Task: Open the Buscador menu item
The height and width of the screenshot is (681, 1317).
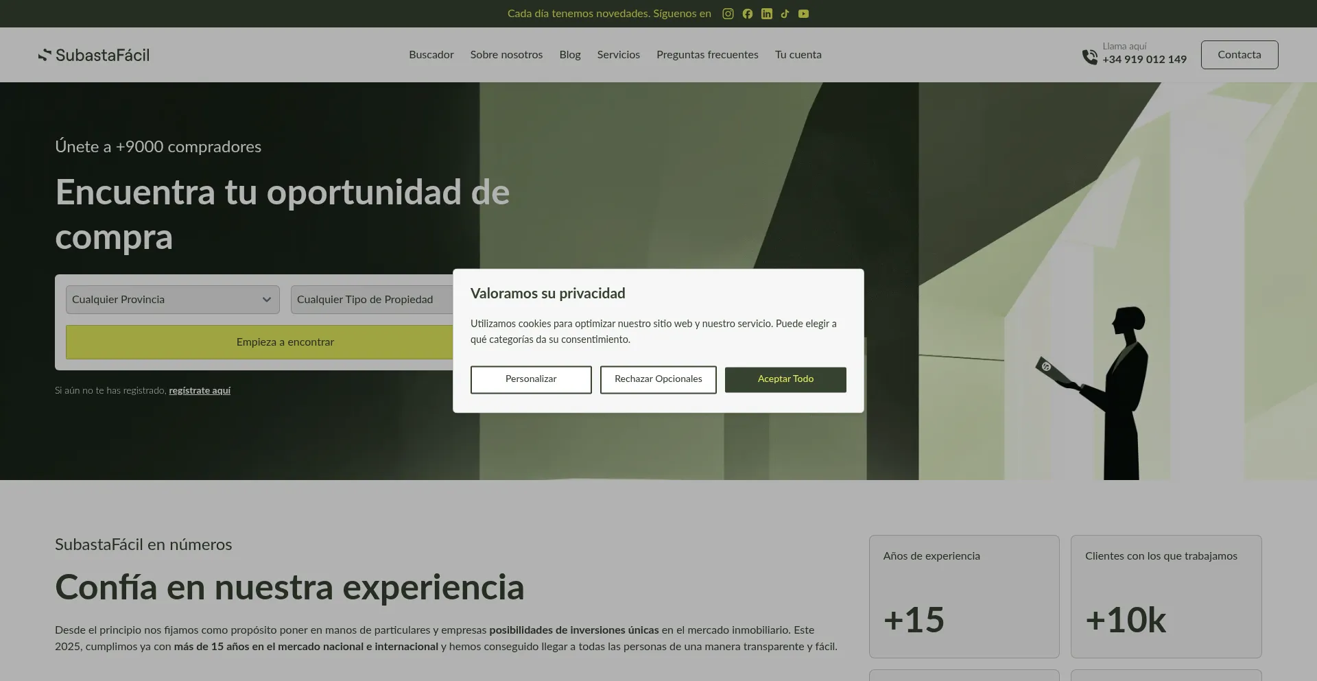Action: [431, 55]
